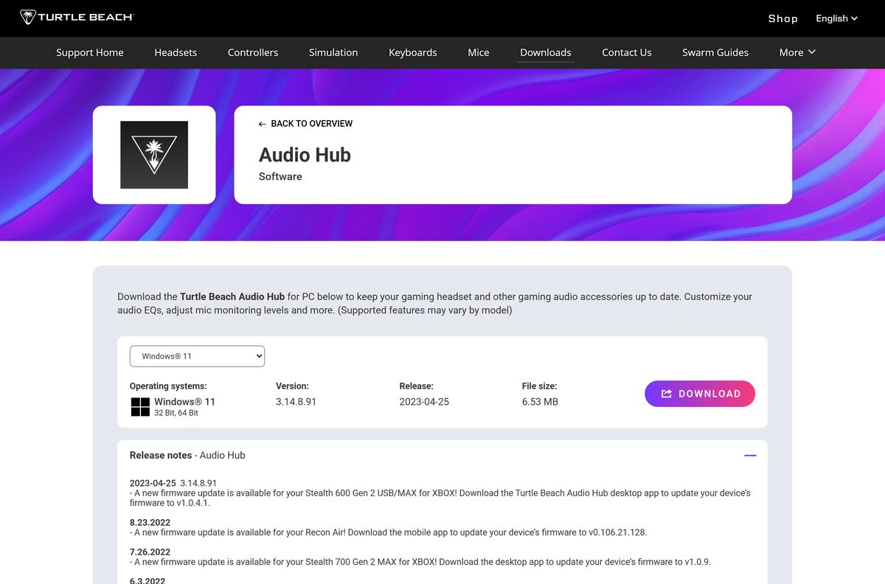Click the Audio Hub product thumbnail

(154, 155)
